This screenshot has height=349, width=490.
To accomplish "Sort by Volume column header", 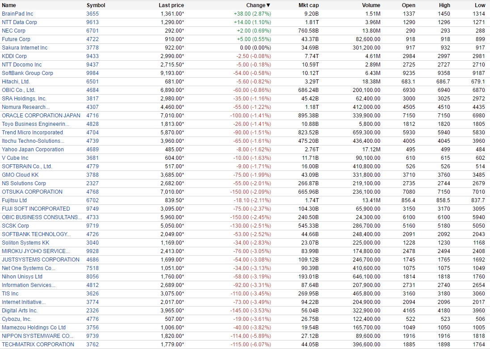I will (x=371, y=5).
